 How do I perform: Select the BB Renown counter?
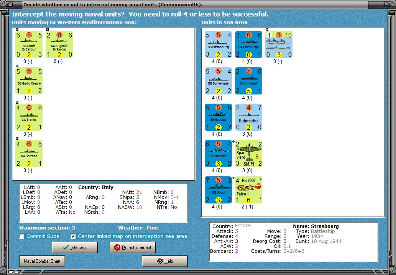[x=218, y=153]
